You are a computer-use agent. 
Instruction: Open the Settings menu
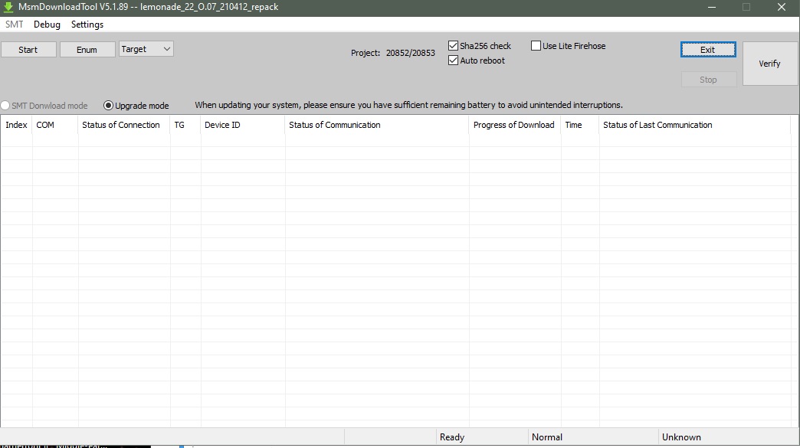click(x=87, y=25)
